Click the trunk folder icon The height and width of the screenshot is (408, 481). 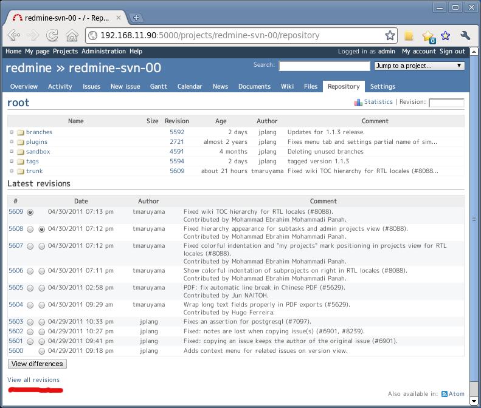(21, 171)
